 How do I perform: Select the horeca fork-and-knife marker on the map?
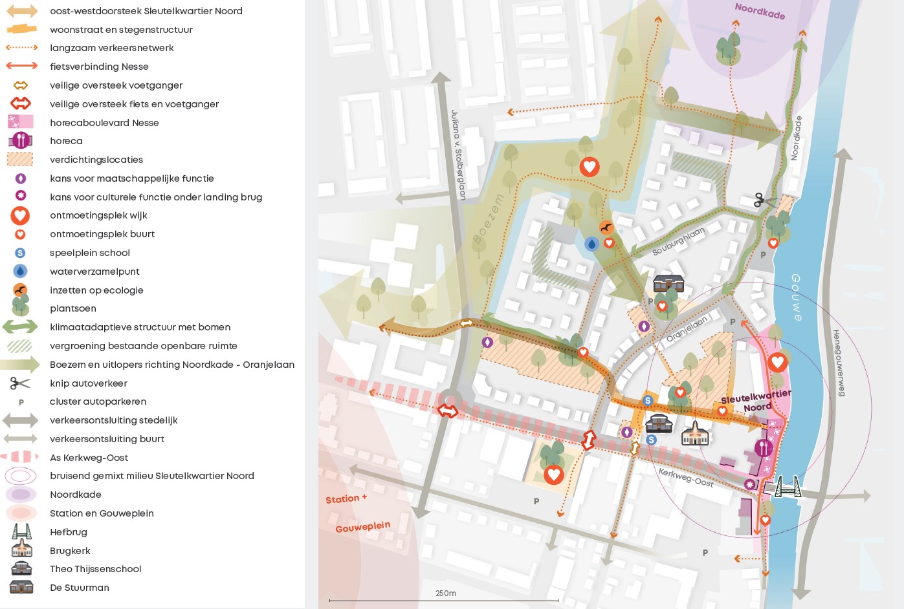click(764, 447)
